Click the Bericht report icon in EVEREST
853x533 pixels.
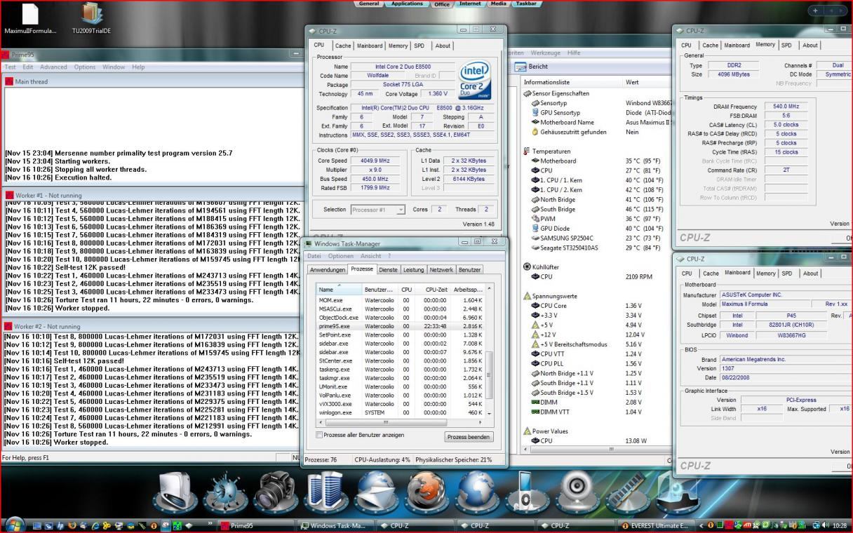point(520,67)
